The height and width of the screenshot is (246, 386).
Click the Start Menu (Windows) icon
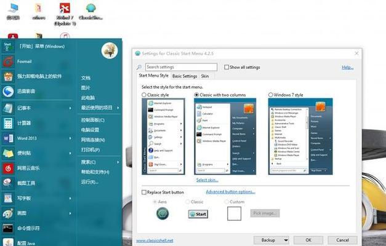8,47
